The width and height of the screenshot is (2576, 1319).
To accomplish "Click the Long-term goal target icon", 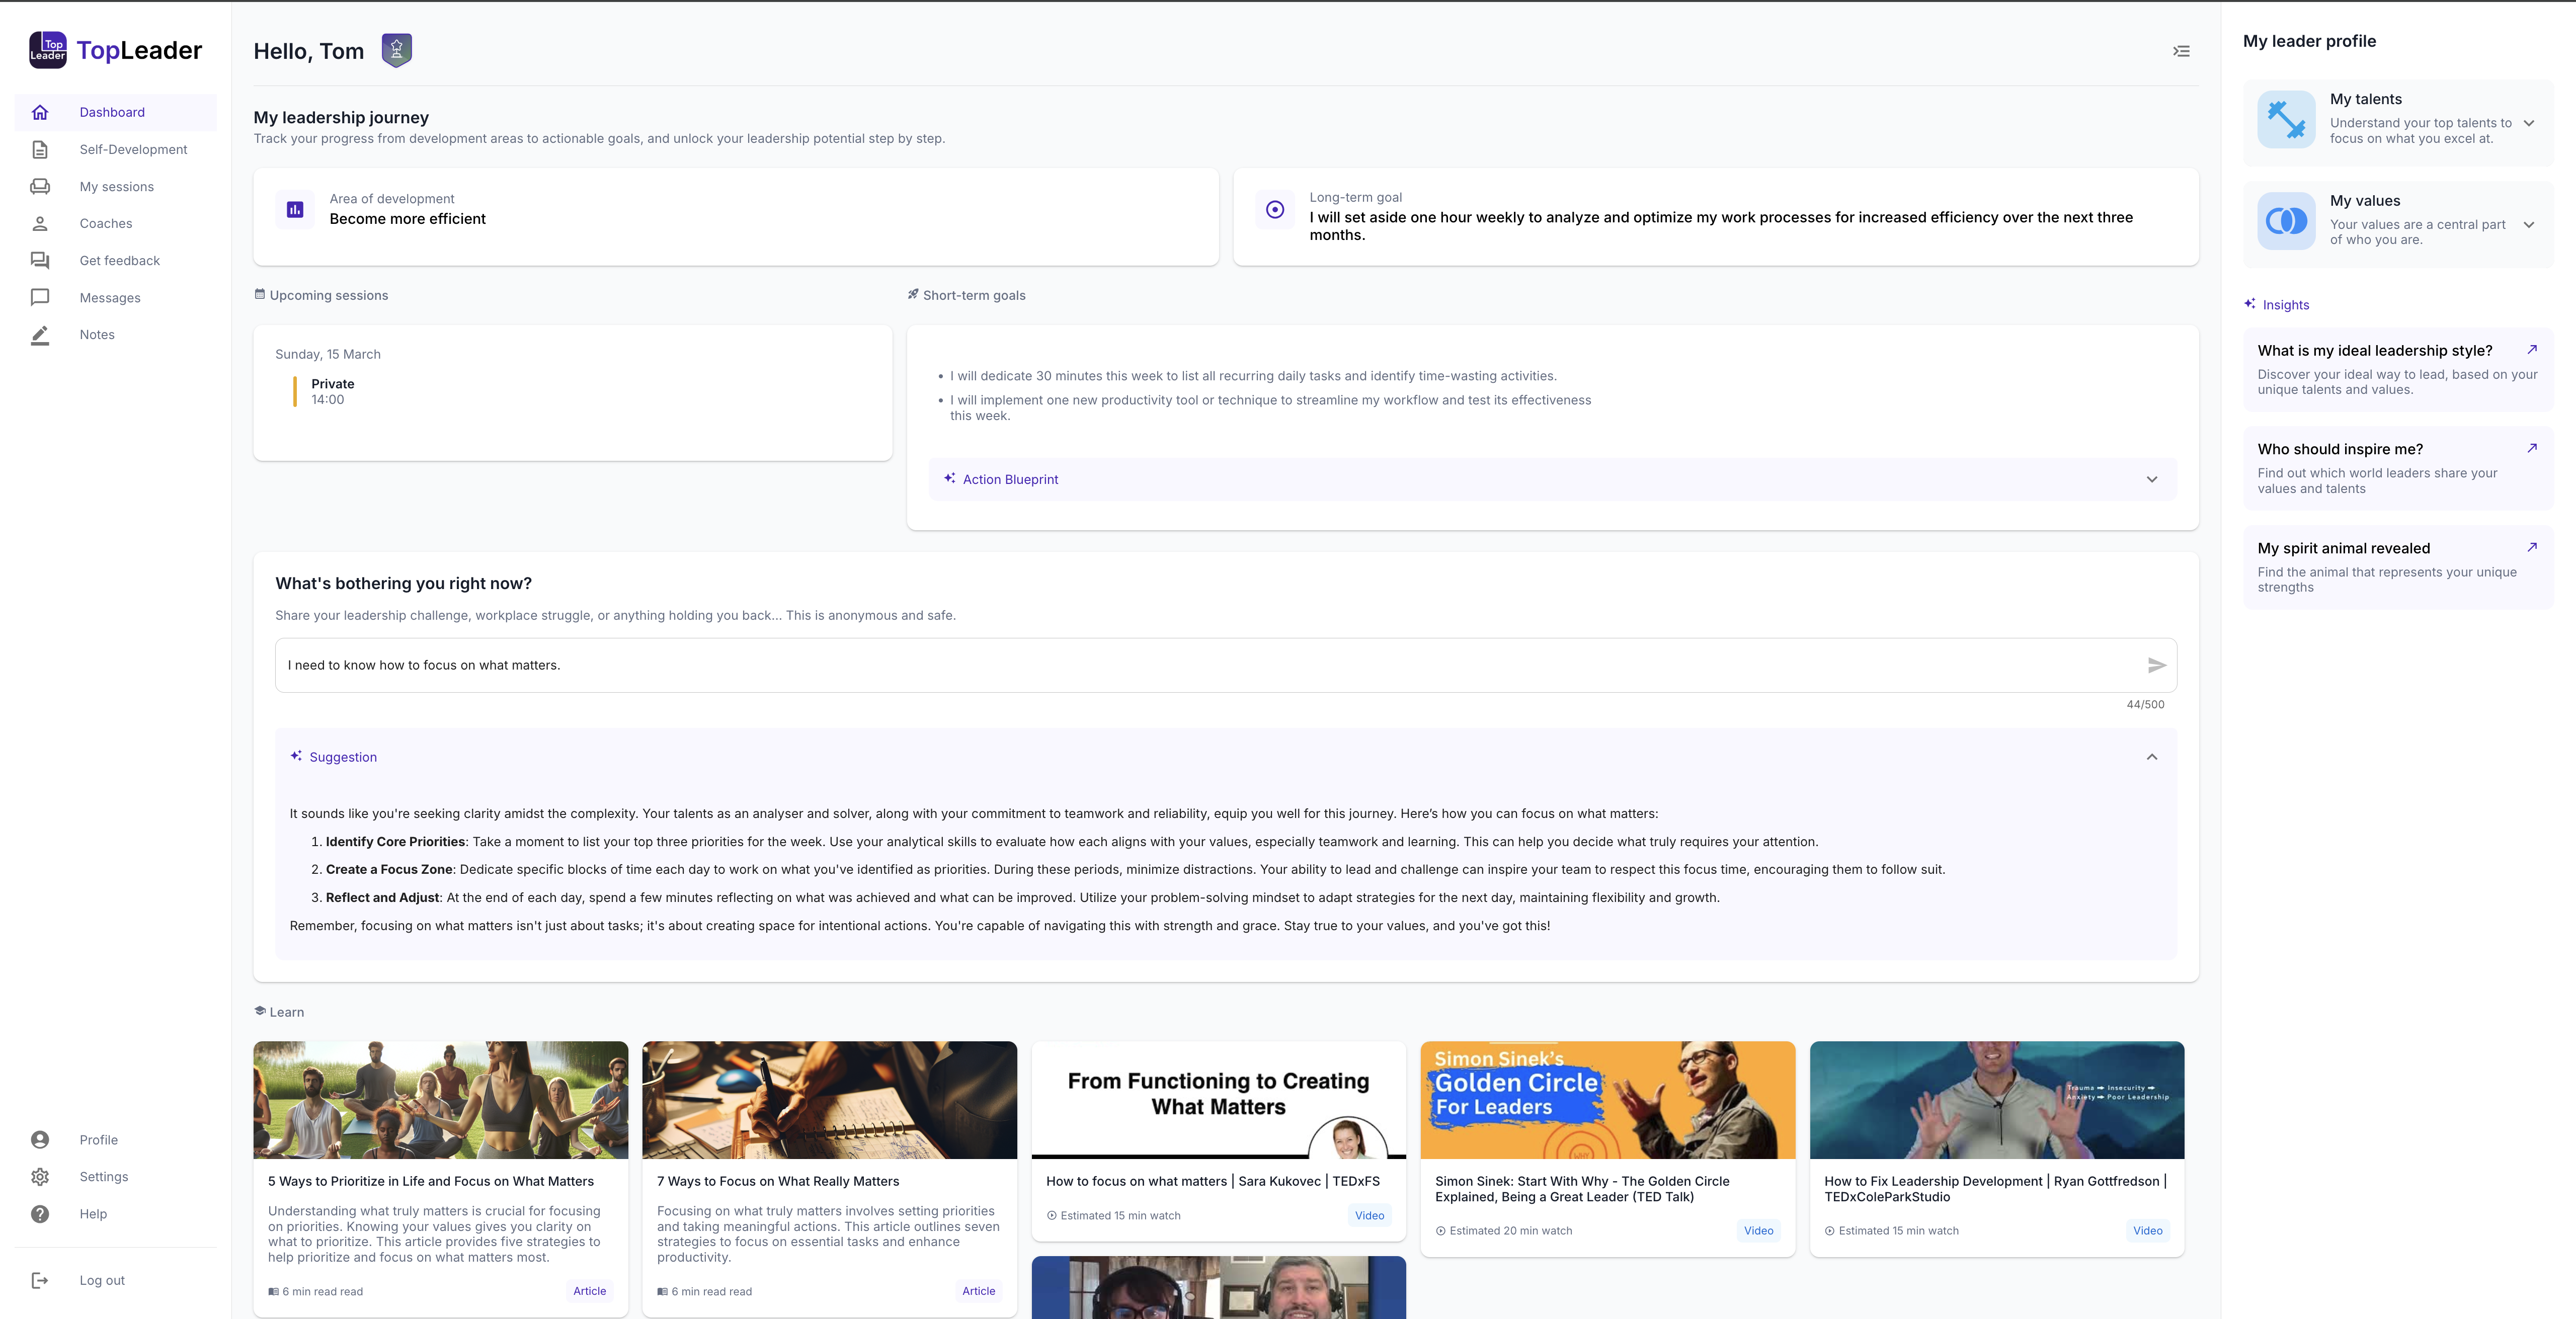I will coord(1274,209).
